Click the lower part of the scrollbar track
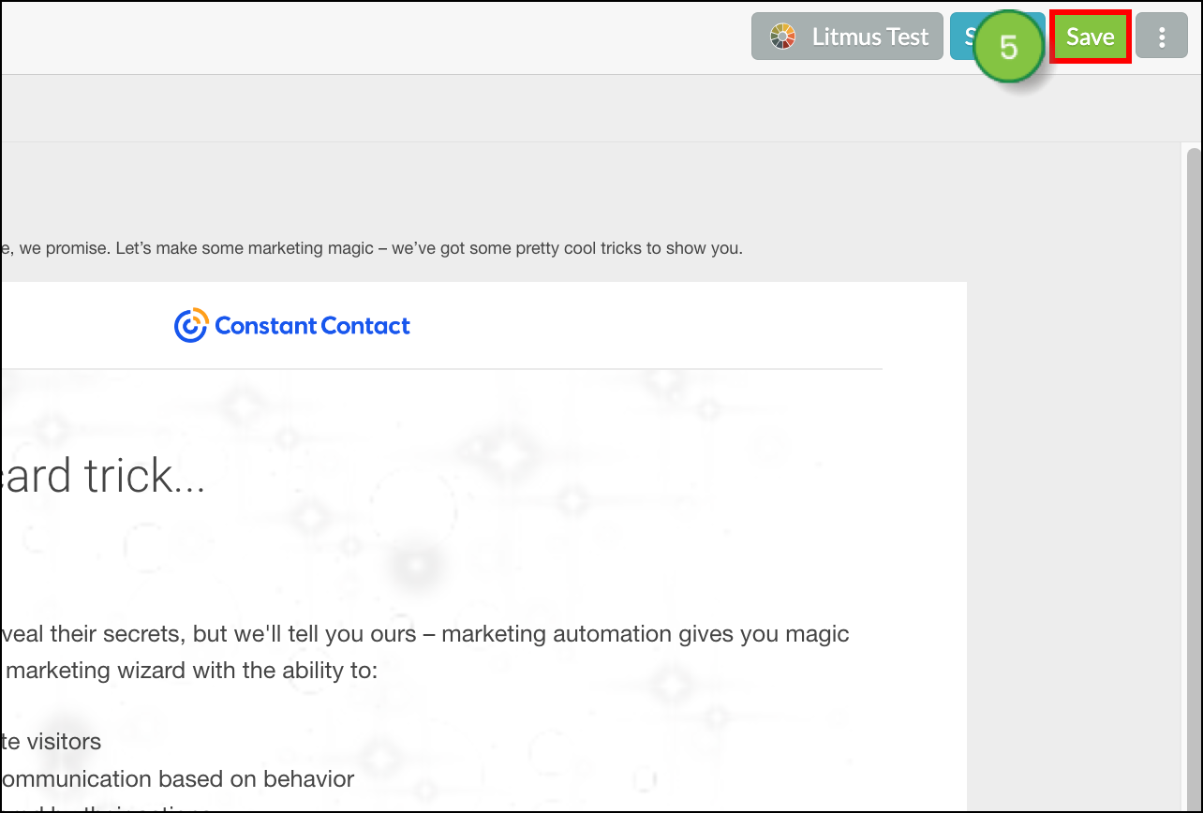Screen dimensions: 1203x813 click(1193, 749)
